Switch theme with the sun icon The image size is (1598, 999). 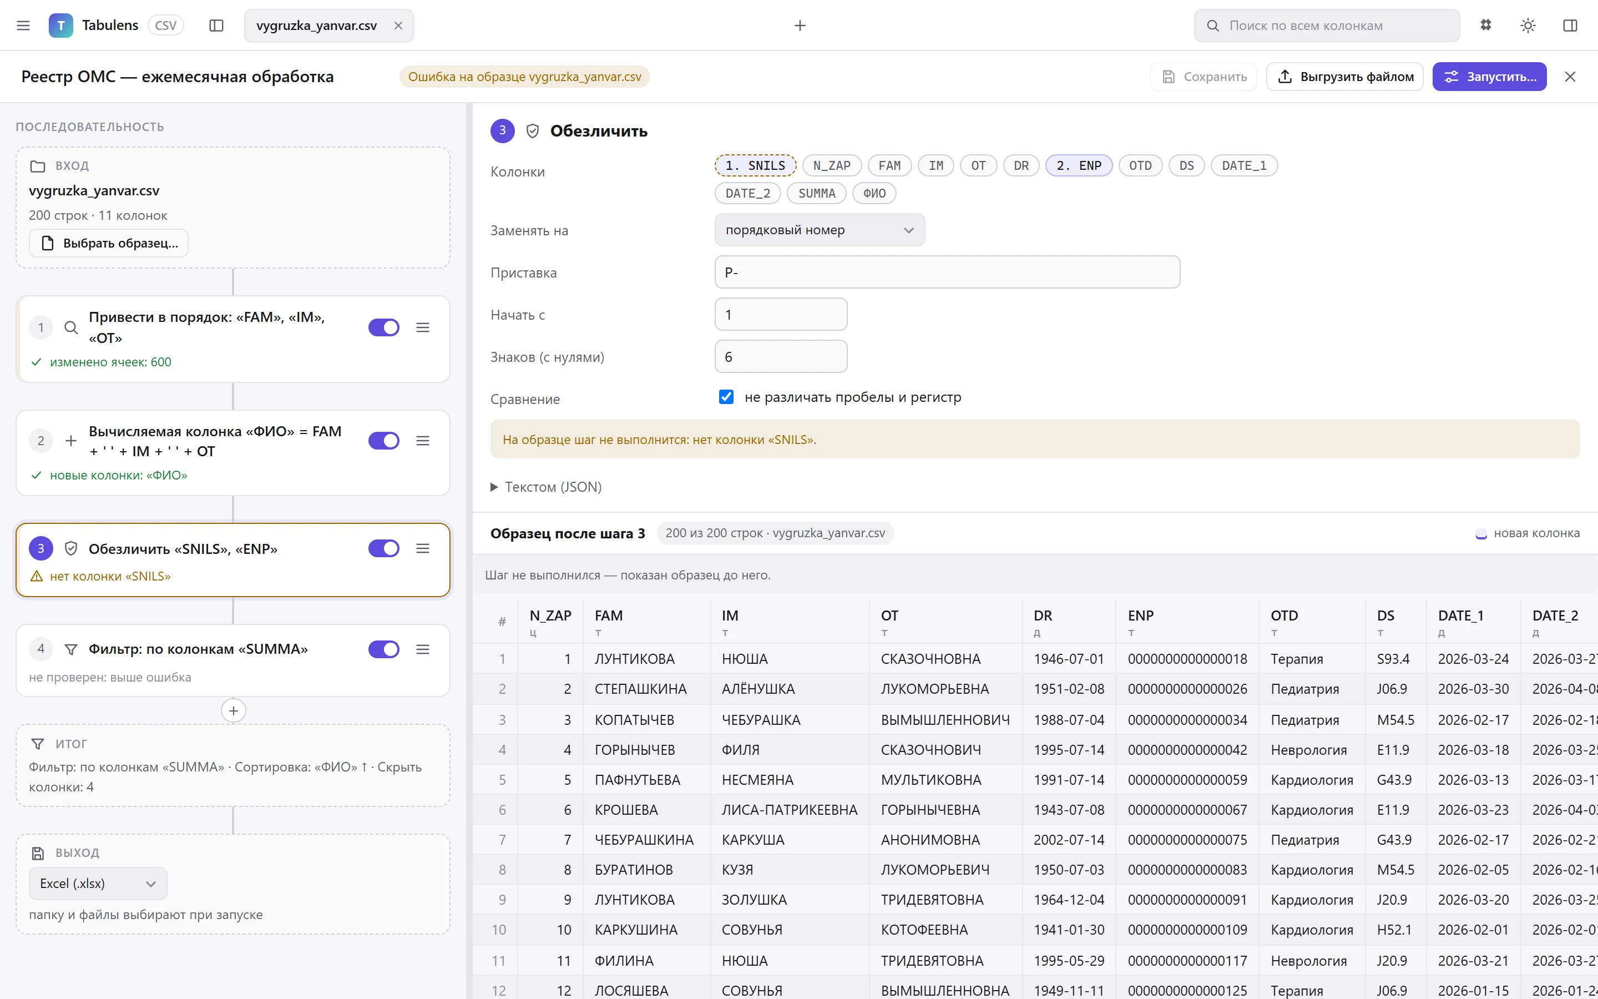1528,25
